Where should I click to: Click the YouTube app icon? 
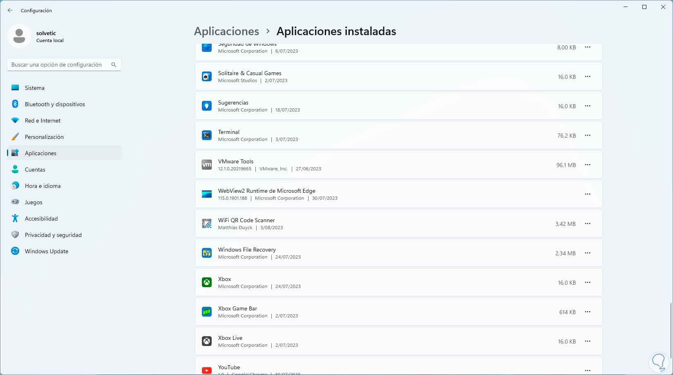point(207,371)
